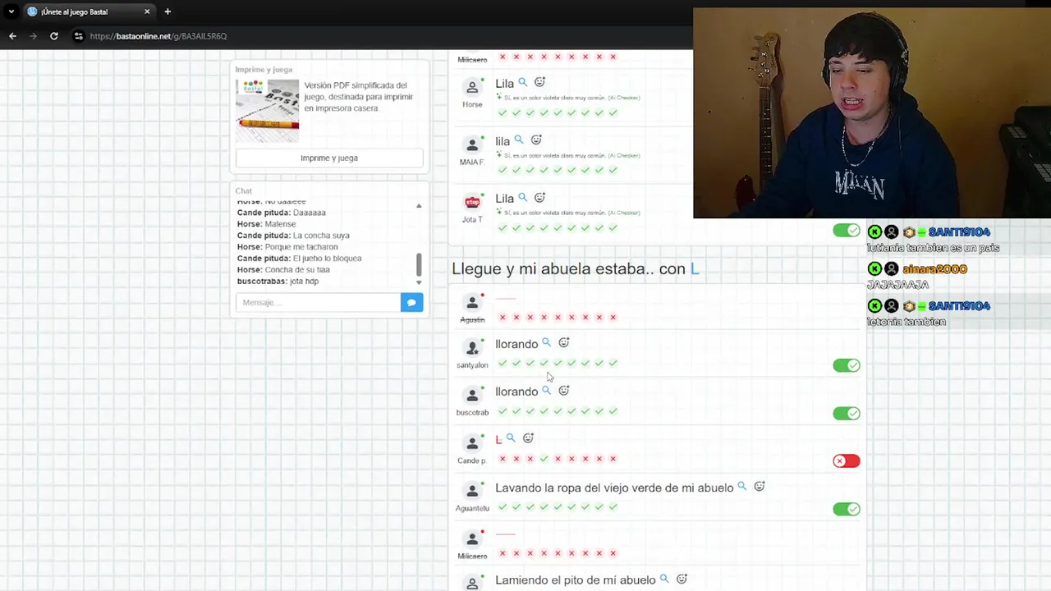Switch to the ¡Únete al juego Basta! tab
The width and height of the screenshot is (1051, 591).
click(x=89, y=11)
